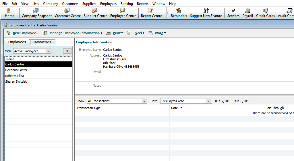The width and height of the screenshot is (294, 161).
Task: Sort by the Date column header
Action: click(x=175, y=108)
